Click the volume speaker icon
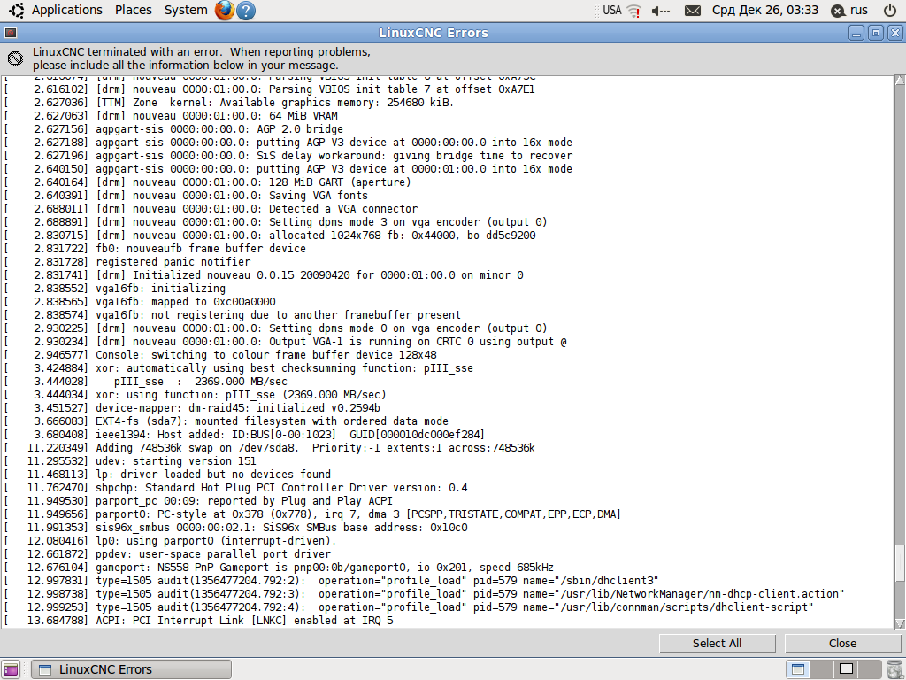 (x=660, y=11)
